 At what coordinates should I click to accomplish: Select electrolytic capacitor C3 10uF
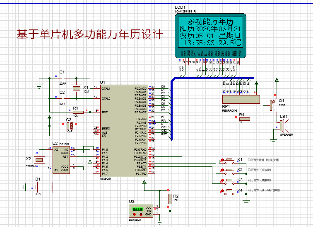pyautogui.click(x=70, y=126)
